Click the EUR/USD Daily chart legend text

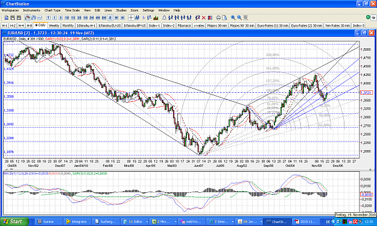(x=60, y=39)
